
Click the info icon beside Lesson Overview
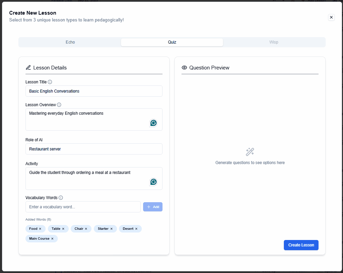59,105
